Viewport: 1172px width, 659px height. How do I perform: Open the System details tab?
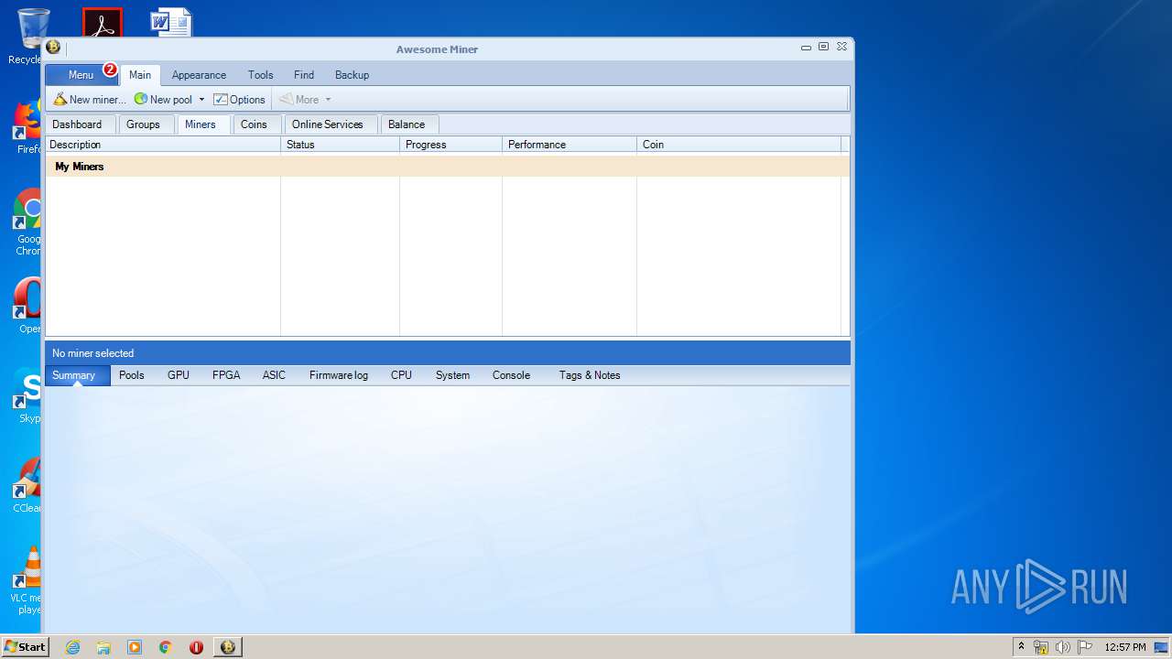pos(452,375)
